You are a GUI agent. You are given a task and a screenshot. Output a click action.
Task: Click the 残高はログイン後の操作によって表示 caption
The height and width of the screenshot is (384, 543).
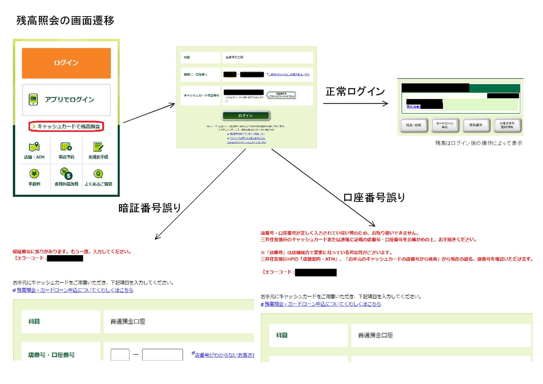pyautogui.click(x=479, y=143)
